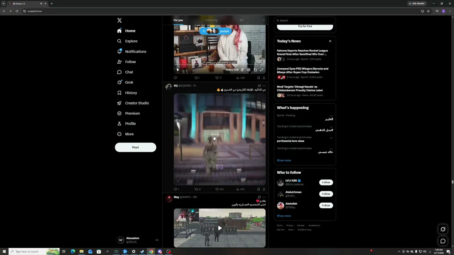Open options for the Sports Trending topic

click(331, 116)
